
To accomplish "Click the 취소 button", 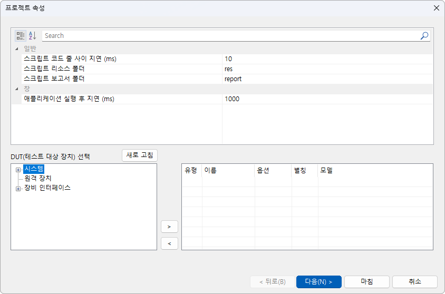I will 415,282.
